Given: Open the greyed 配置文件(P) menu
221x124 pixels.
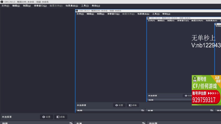Looking at the screenshot, I should [x=56, y=6].
